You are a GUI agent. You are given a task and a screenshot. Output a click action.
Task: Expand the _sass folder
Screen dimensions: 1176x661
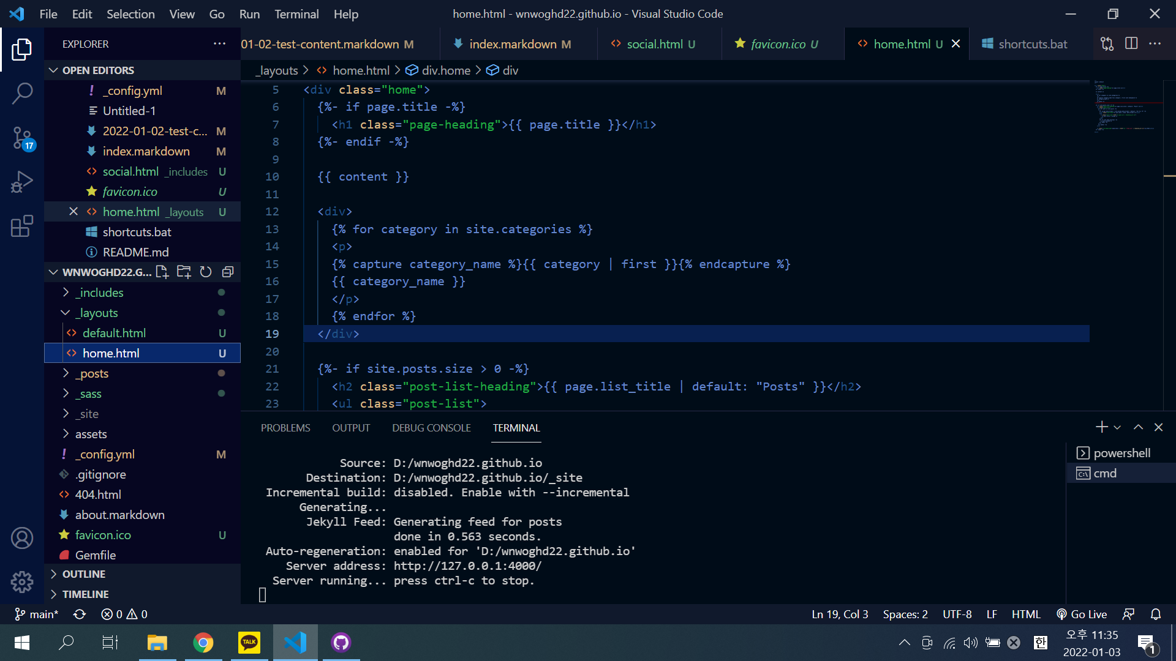[142, 394]
